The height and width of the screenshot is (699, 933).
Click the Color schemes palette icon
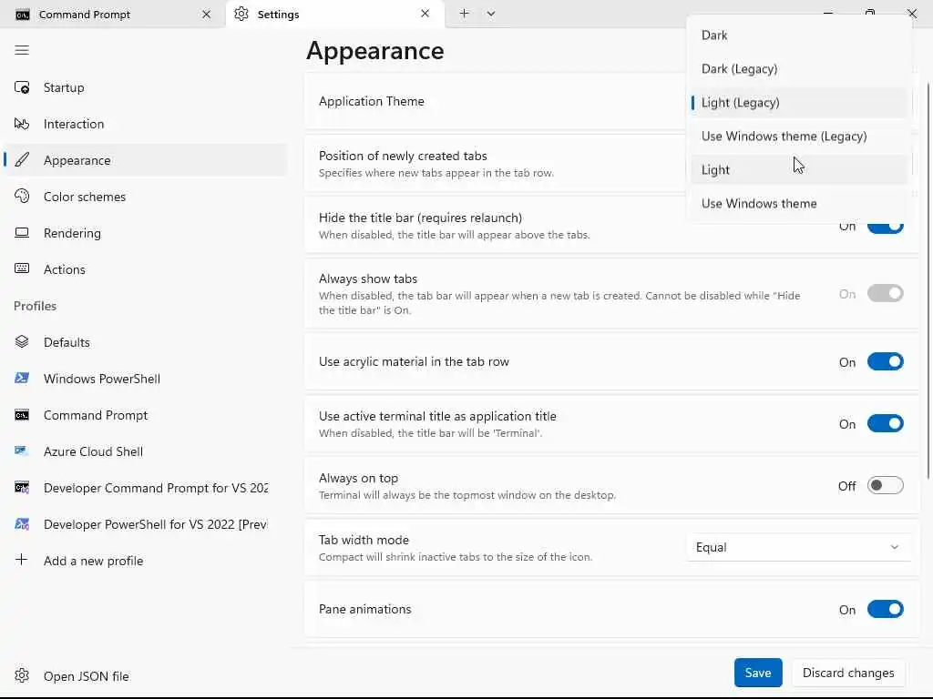(22, 197)
